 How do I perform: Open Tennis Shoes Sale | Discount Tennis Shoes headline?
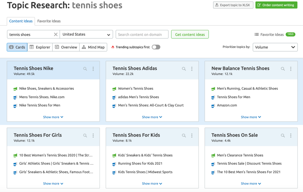click(x=249, y=163)
